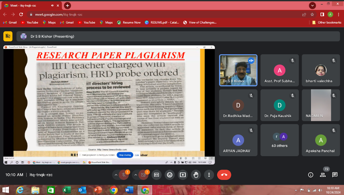Open a new browser tab
The width and height of the screenshot is (344, 195).
(x=67, y=6)
